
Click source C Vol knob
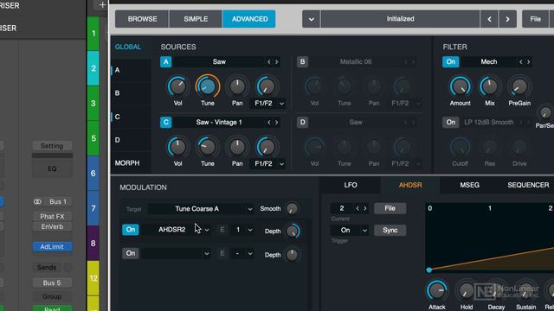[x=177, y=147]
